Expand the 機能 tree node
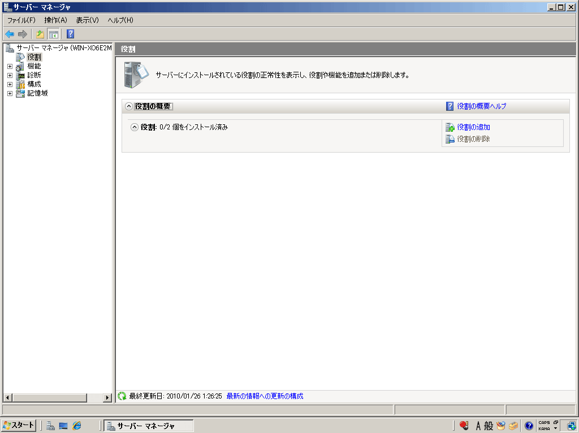Image resolution: width=579 pixels, height=433 pixels. tap(10, 67)
